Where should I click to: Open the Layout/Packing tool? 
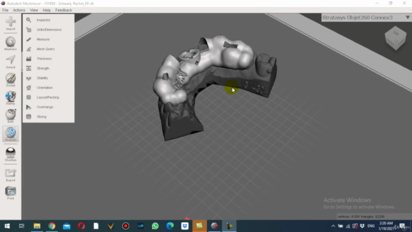(x=48, y=97)
